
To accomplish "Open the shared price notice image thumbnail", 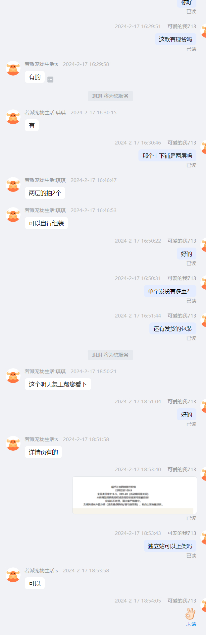I will coord(134,495).
